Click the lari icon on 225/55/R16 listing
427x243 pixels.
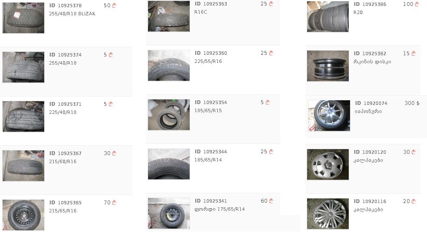tap(271, 53)
